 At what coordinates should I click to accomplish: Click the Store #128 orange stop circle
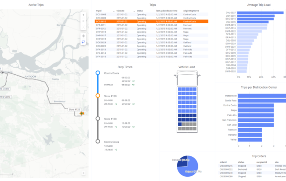coord(98,96)
